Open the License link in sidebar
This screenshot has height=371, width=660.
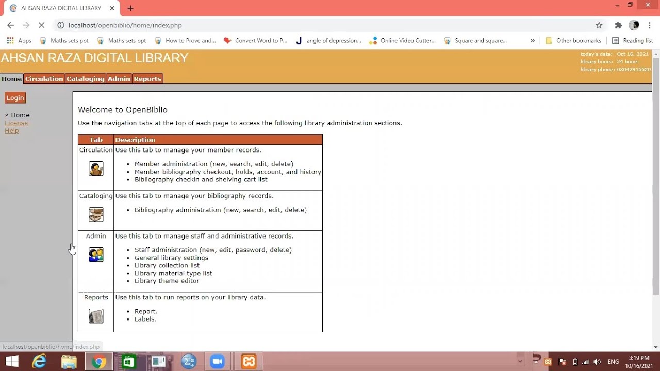(x=16, y=123)
